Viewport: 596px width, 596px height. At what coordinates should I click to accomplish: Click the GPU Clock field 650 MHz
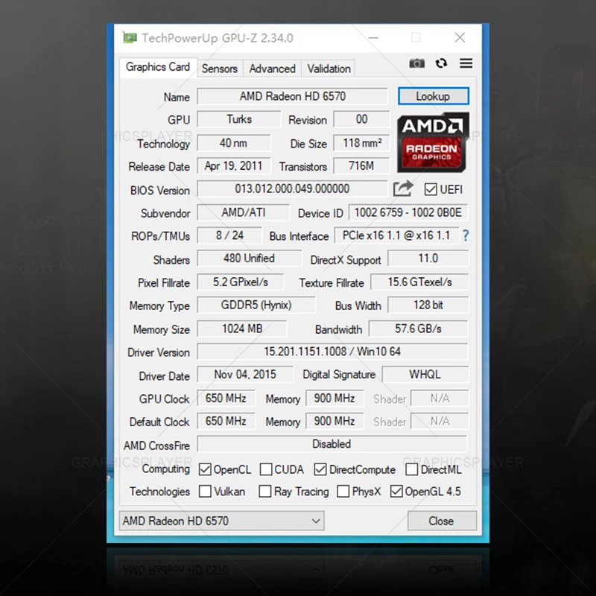point(226,398)
